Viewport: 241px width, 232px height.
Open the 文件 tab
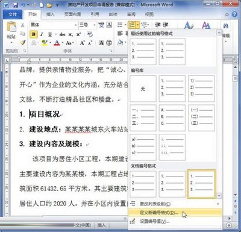click(13, 14)
